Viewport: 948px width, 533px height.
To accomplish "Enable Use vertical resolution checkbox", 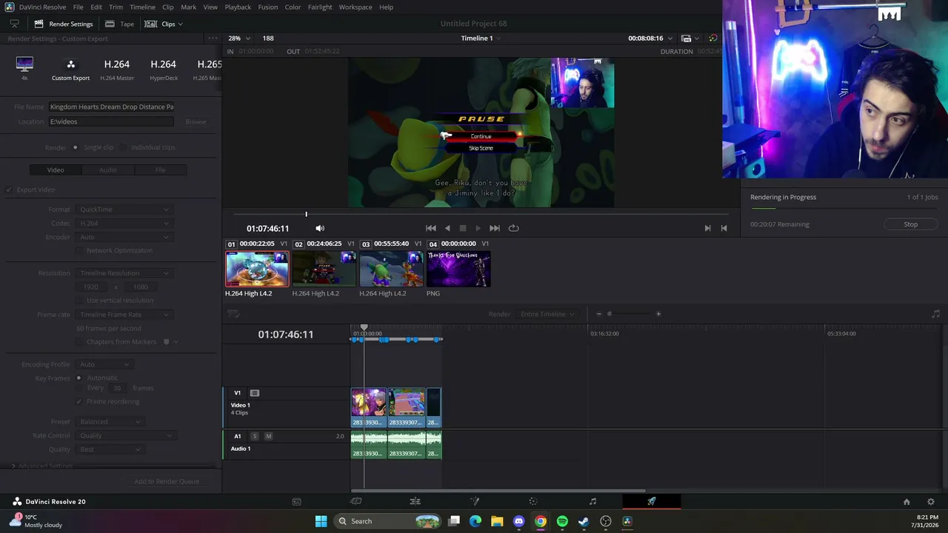I will (x=80, y=301).
